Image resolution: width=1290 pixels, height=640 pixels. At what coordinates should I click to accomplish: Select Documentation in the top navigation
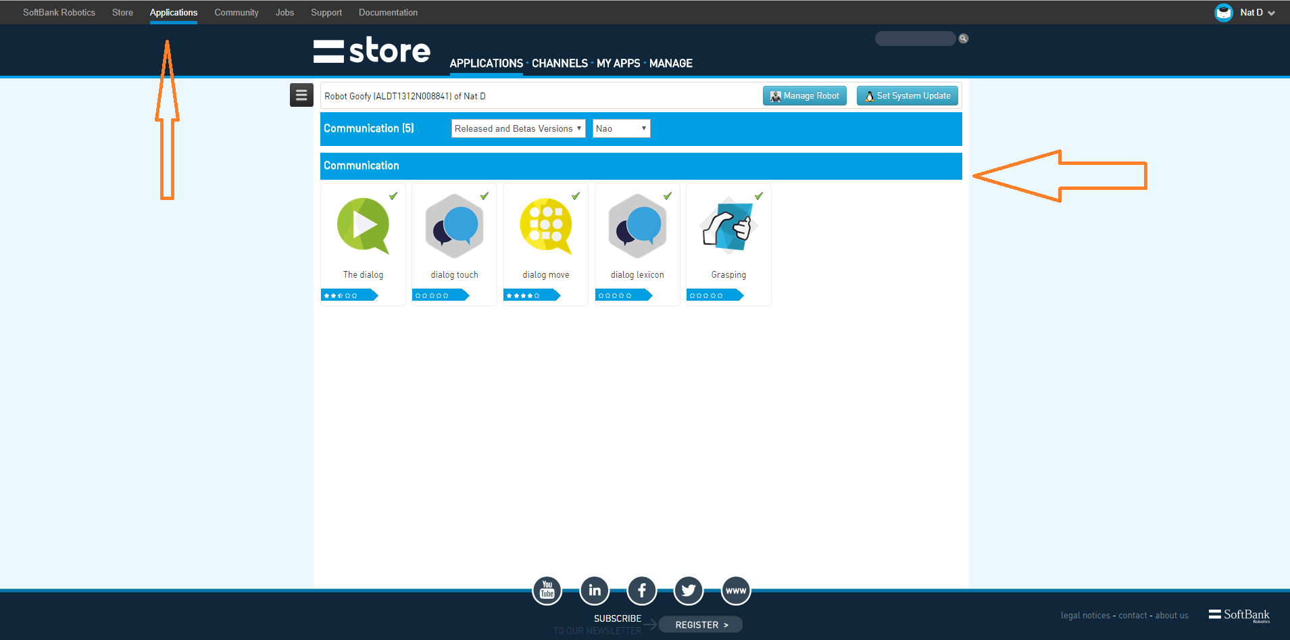pyautogui.click(x=388, y=12)
